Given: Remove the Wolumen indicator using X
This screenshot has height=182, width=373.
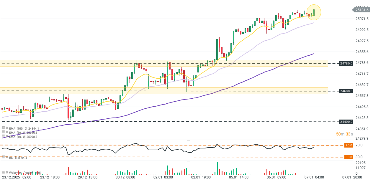Looking at the screenshot, I should point(7,172).
